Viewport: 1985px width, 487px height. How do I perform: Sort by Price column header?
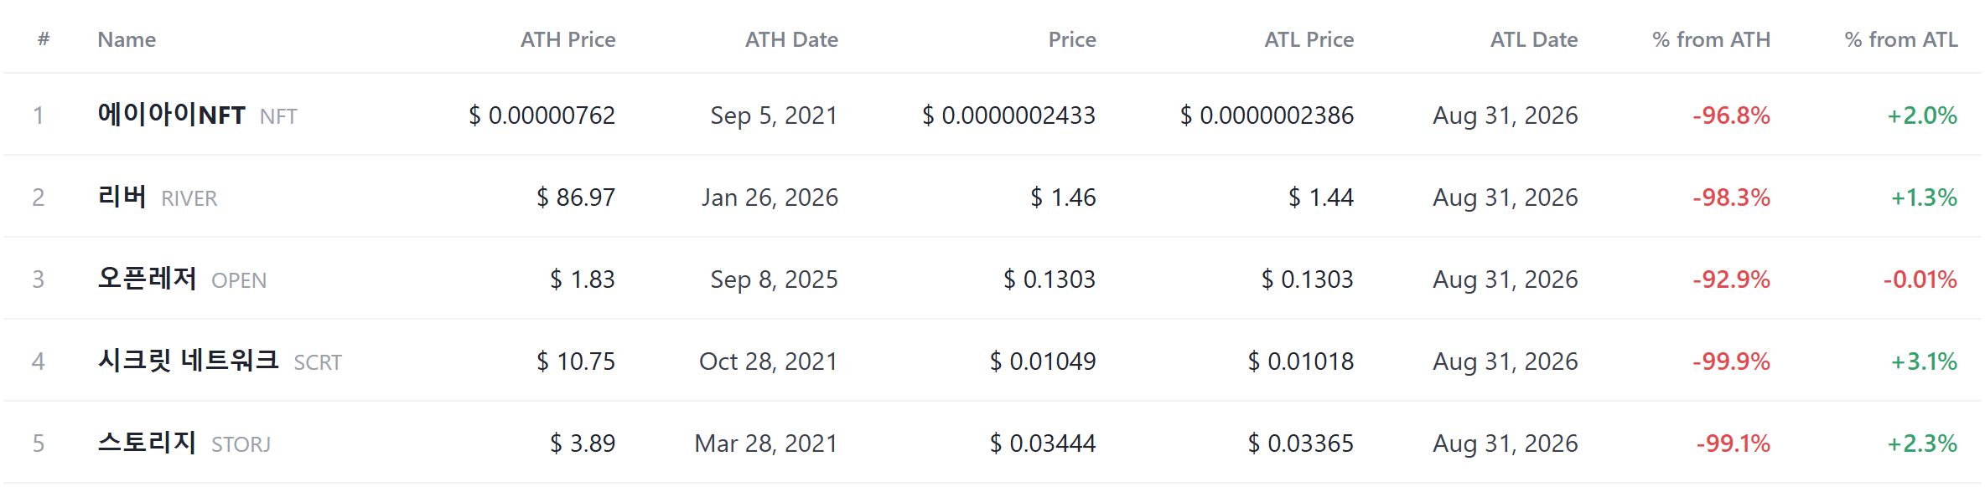[1072, 39]
